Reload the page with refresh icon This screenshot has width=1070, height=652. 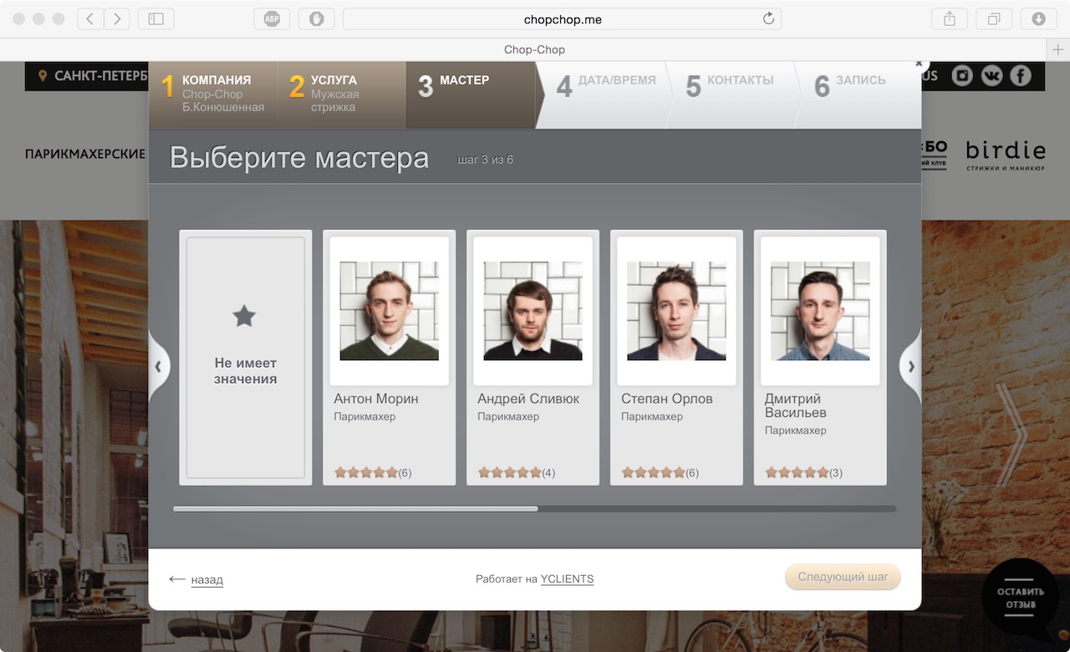coord(768,19)
